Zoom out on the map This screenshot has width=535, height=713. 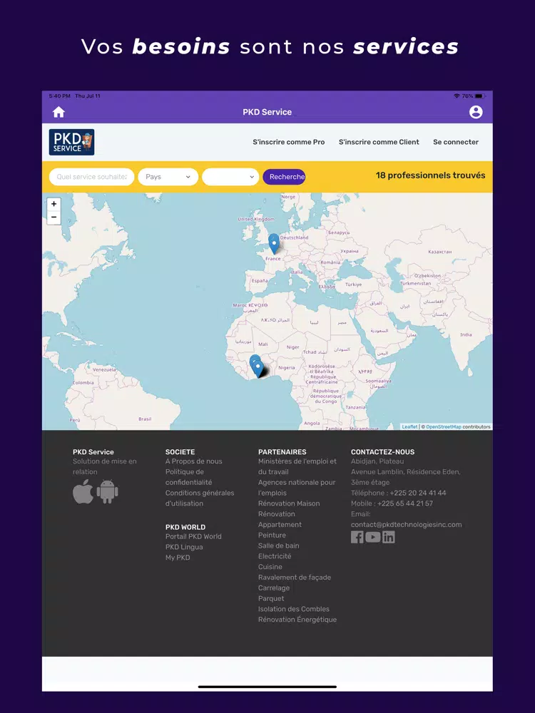(53, 217)
